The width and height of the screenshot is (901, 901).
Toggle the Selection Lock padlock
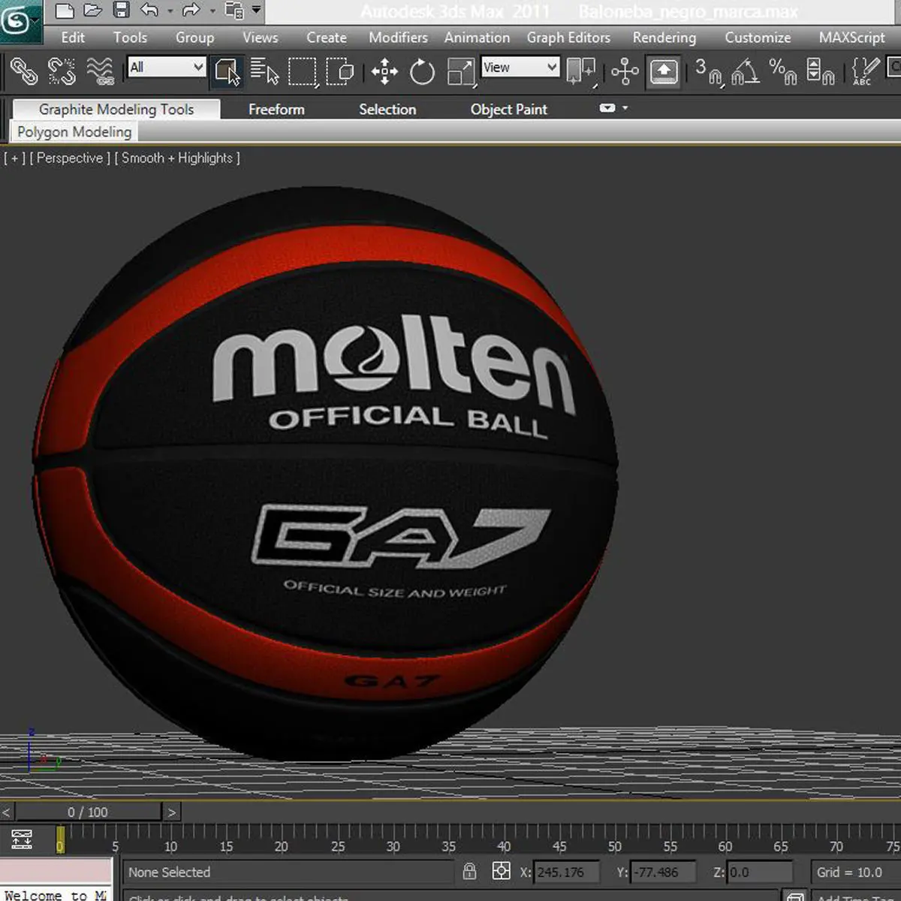point(469,871)
